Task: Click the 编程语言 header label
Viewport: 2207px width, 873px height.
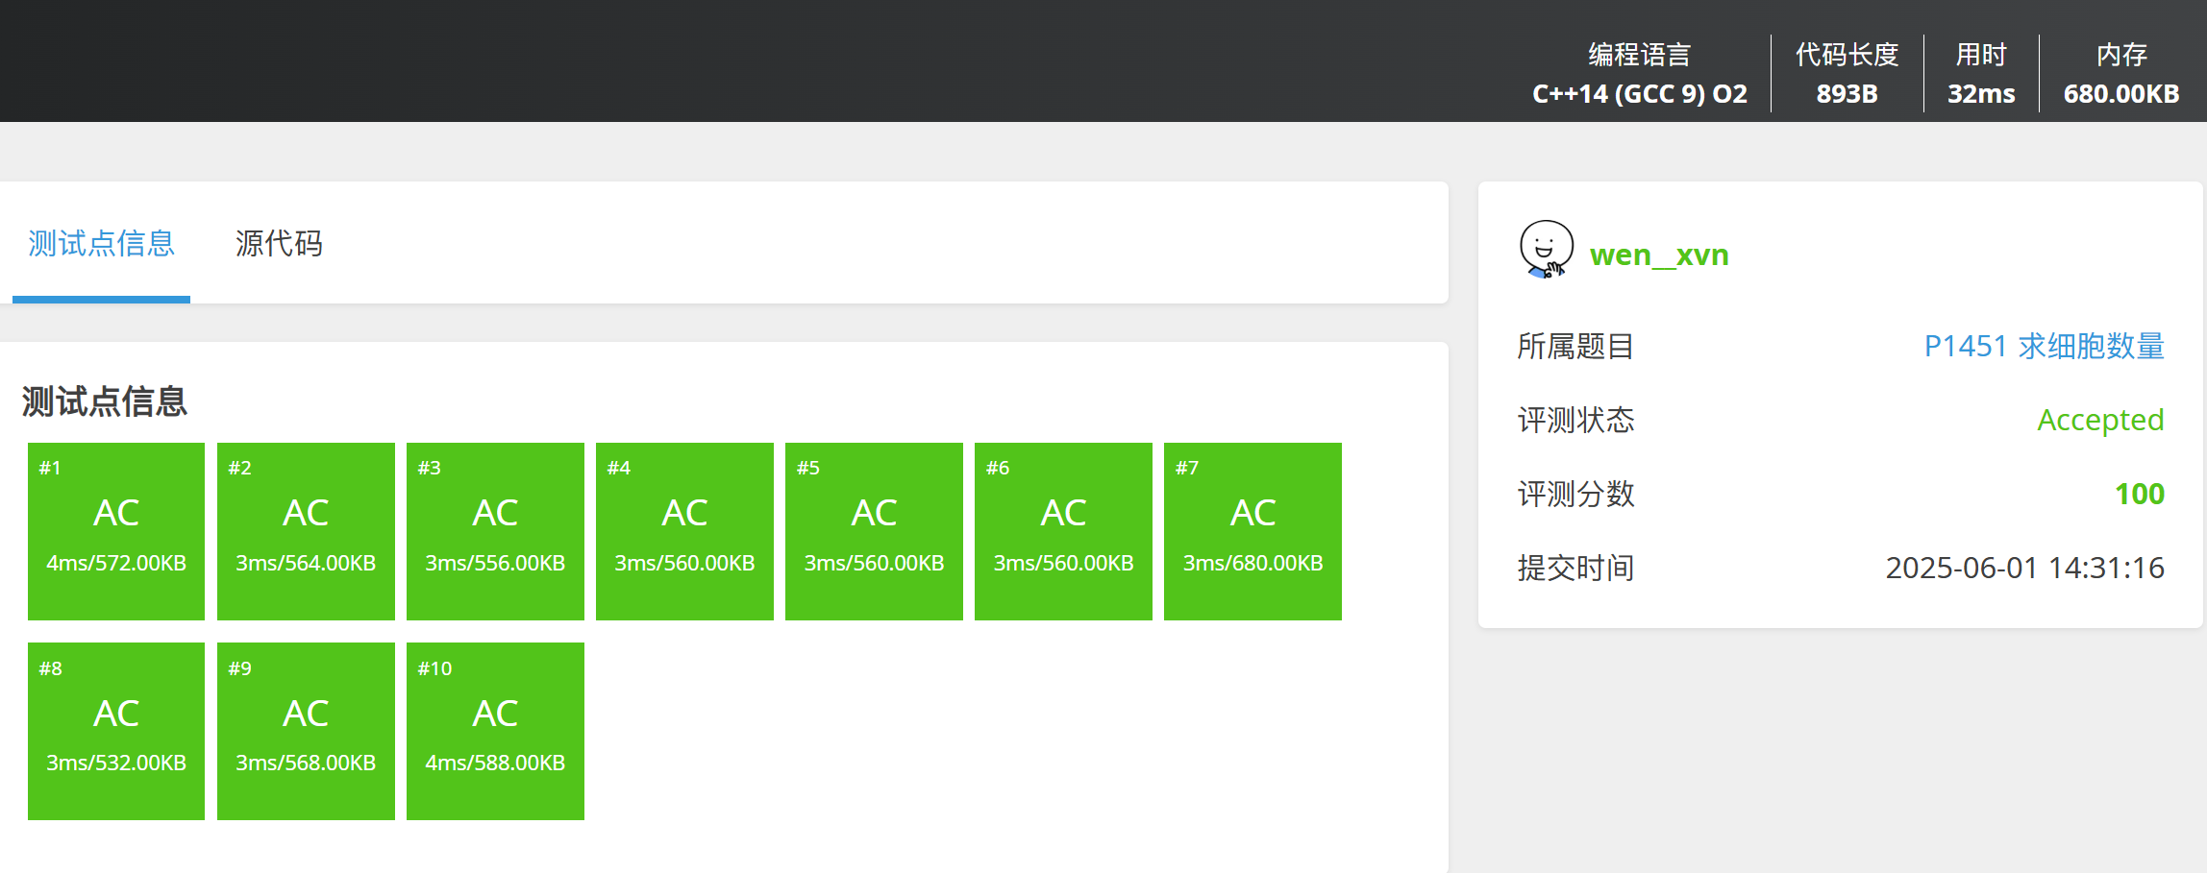Action: pyautogui.click(x=1640, y=55)
